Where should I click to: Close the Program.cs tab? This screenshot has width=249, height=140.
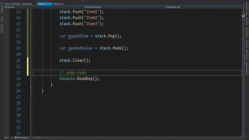(51, 4)
